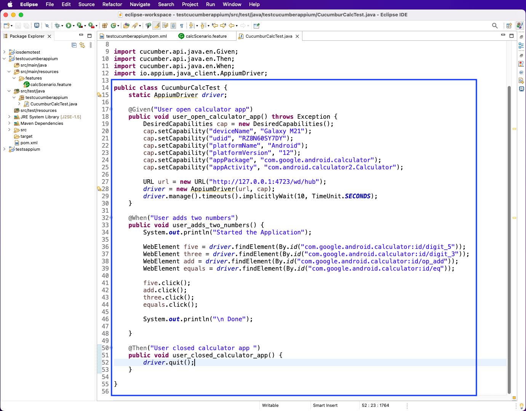The image size is (526, 411).
Task: Toggle Mark Occurrences highlighter button
Action: coord(157,25)
